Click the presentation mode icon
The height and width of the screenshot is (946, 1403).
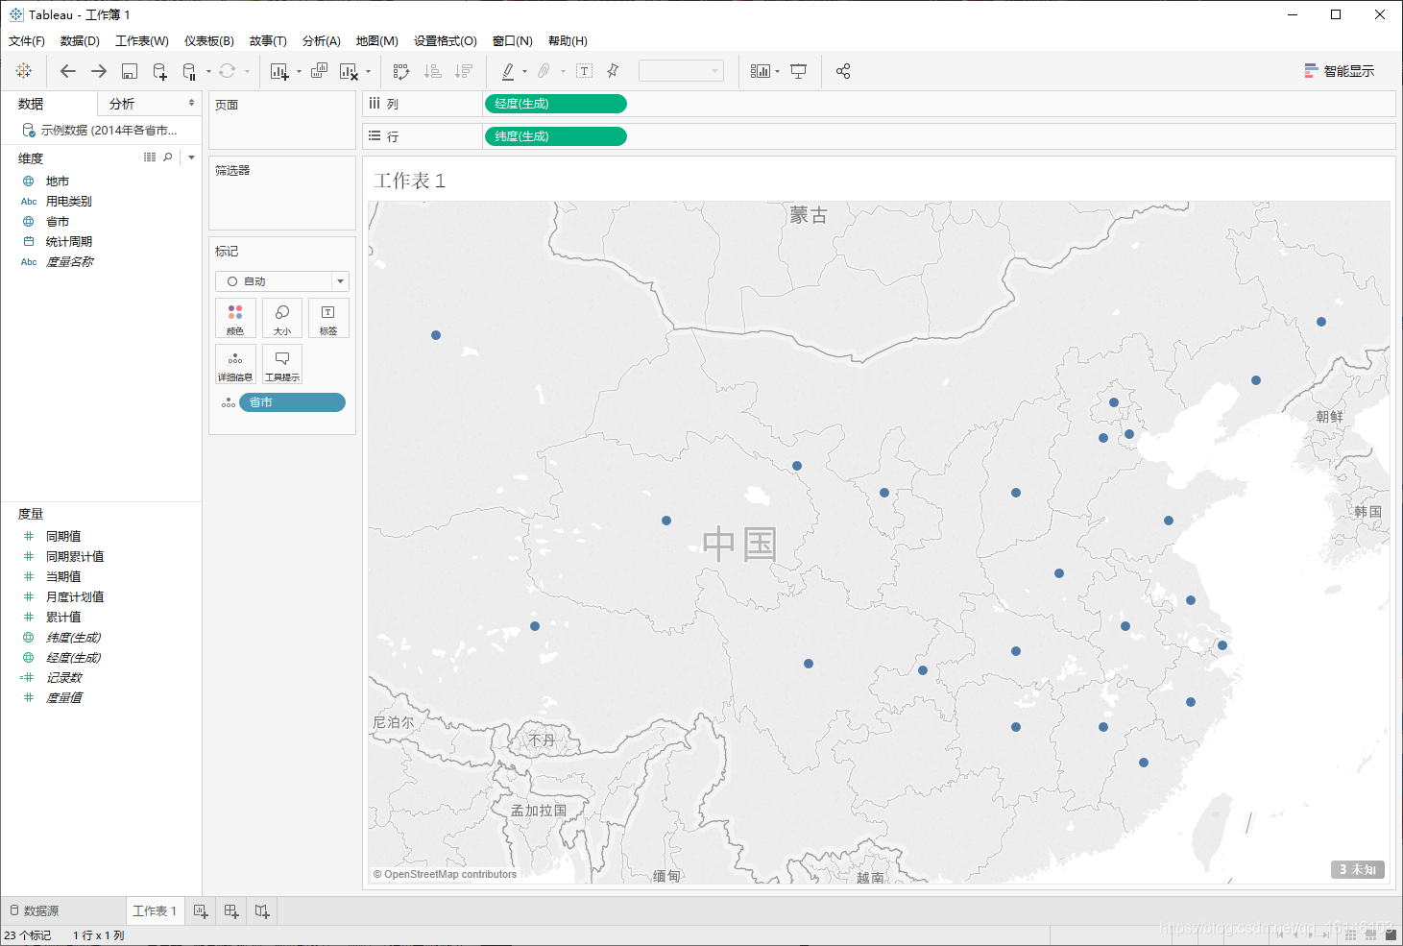coord(798,71)
